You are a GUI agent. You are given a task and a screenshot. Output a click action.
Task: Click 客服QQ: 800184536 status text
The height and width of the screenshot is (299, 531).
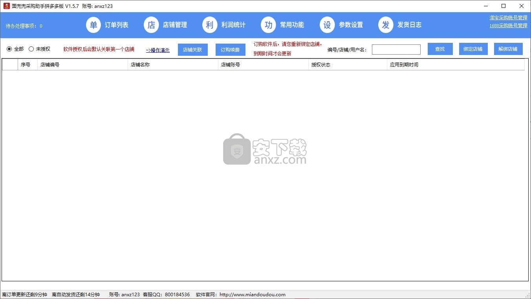point(166,295)
